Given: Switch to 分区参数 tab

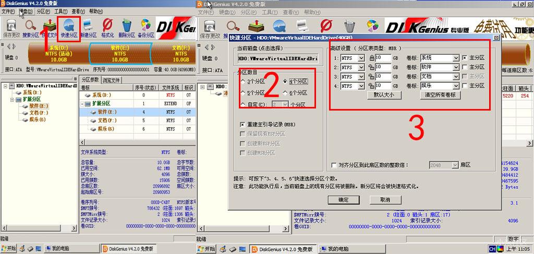Looking at the screenshot, I should (x=90, y=80).
